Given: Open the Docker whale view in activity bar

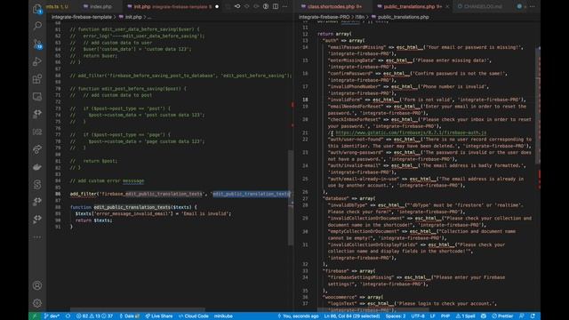Looking at the screenshot, I should click(37, 167).
